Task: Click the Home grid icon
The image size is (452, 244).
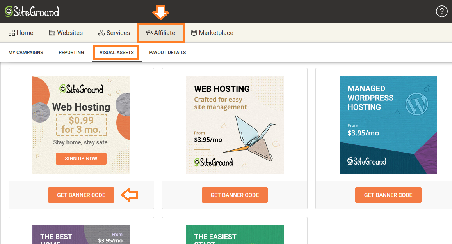Action: pos(12,33)
